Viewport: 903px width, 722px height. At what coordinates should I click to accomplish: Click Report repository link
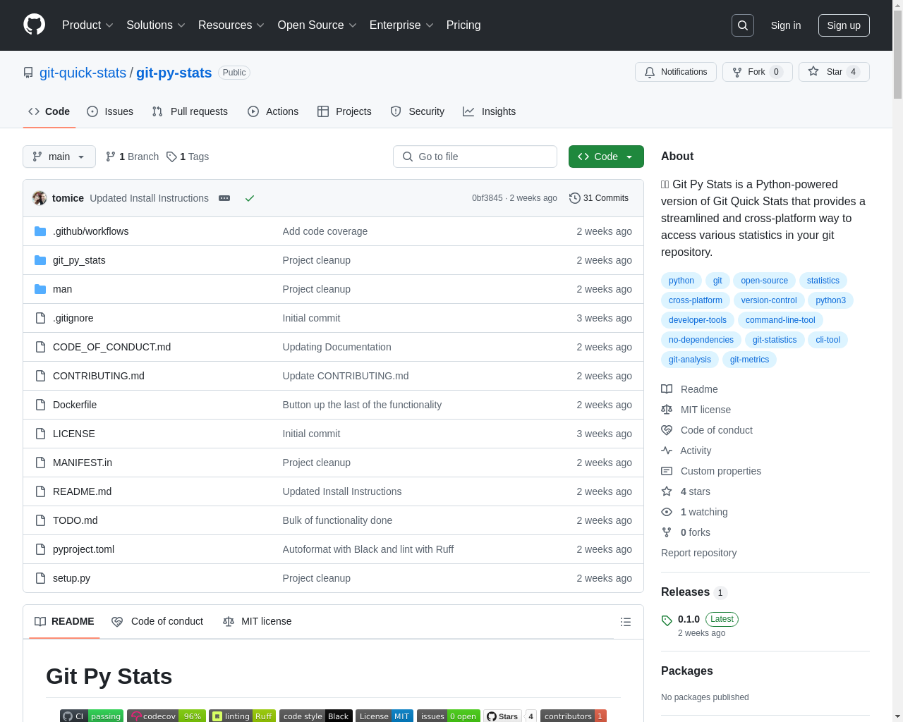[698, 553]
